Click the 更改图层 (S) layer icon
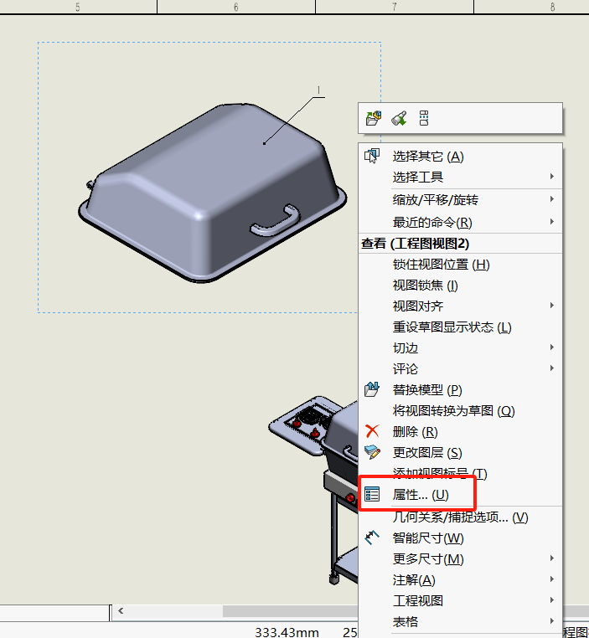Image resolution: width=589 pixels, height=638 pixels. pos(372,452)
